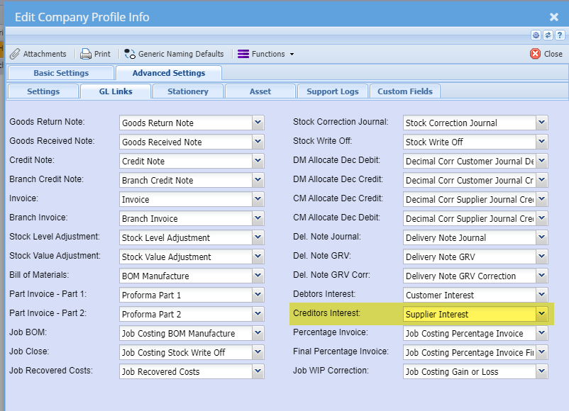
Task: Open the Functions dropdown menu
Action: [265, 54]
